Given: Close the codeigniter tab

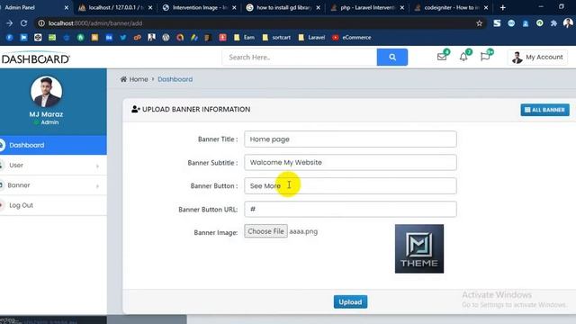Looking at the screenshot, I should pyautogui.click(x=486, y=8).
